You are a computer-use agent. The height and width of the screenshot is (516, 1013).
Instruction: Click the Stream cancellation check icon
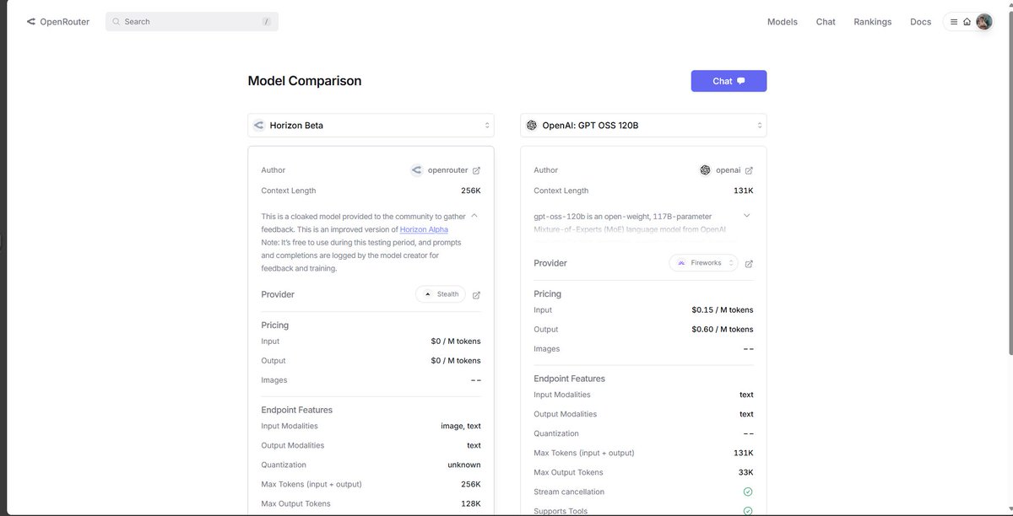pyautogui.click(x=748, y=492)
